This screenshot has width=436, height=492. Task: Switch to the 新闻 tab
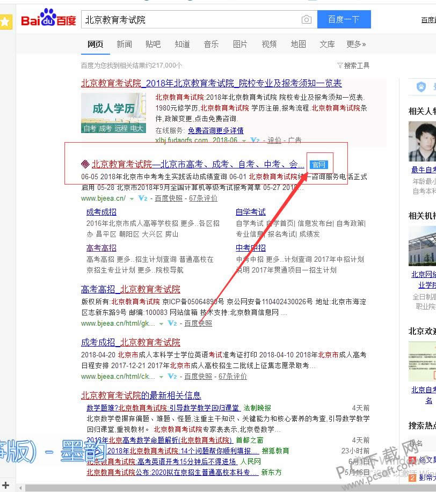(125, 44)
